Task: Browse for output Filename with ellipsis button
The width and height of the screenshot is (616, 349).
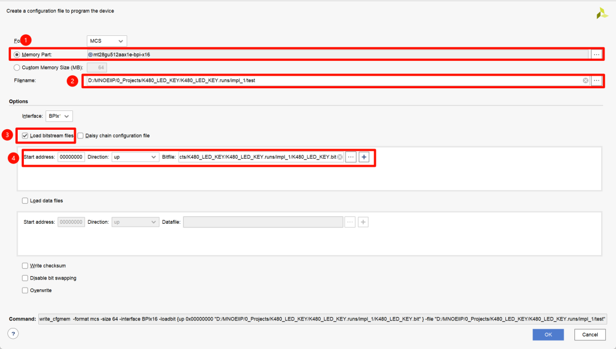Action: [x=596, y=80]
